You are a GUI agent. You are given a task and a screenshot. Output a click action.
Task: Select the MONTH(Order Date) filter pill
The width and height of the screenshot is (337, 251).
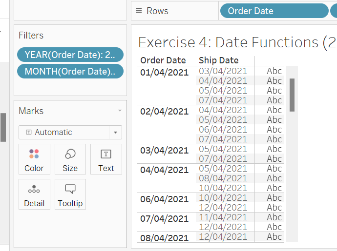pos(70,71)
